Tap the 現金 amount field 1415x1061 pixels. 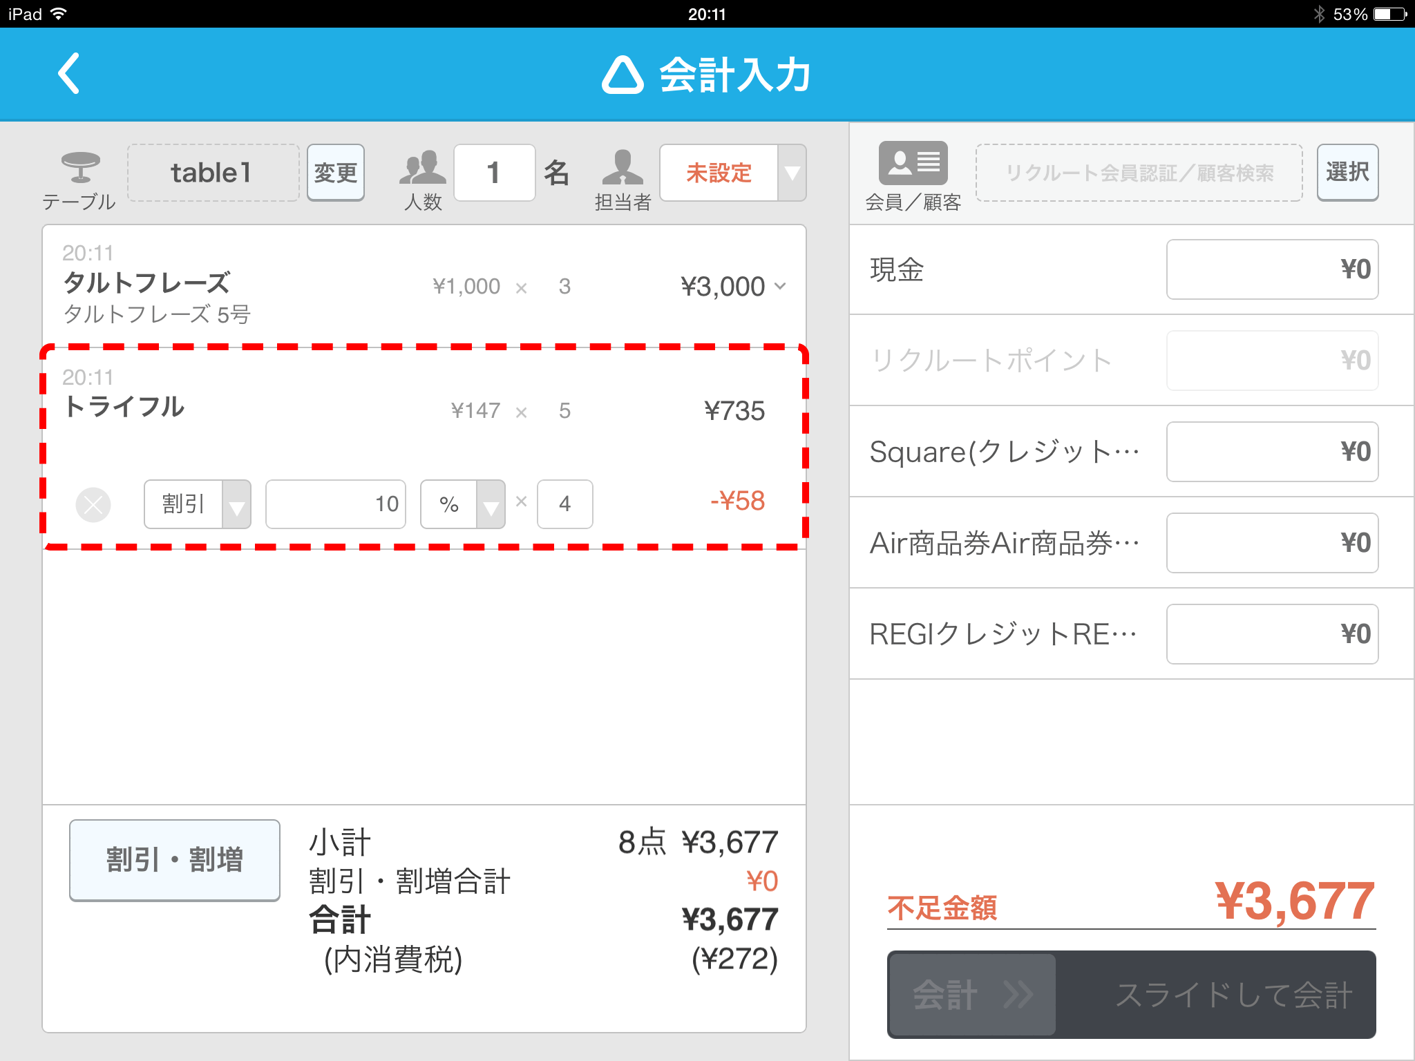click(x=1271, y=269)
